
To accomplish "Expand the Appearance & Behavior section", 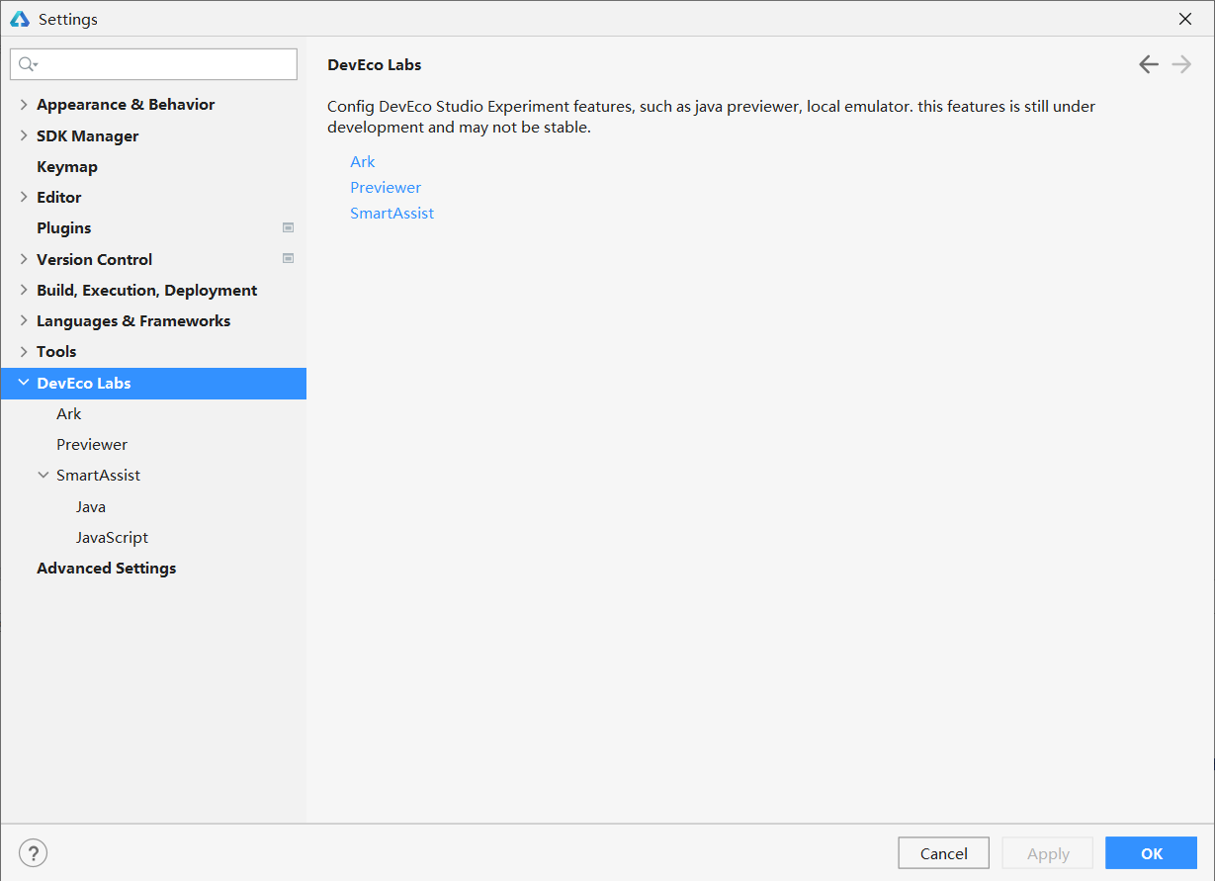I will [24, 105].
